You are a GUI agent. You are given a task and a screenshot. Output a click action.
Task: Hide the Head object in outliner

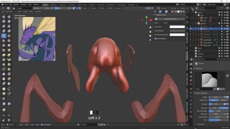[x=225, y=29]
